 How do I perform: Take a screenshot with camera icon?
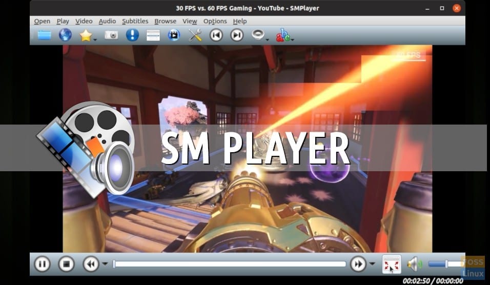point(111,35)
